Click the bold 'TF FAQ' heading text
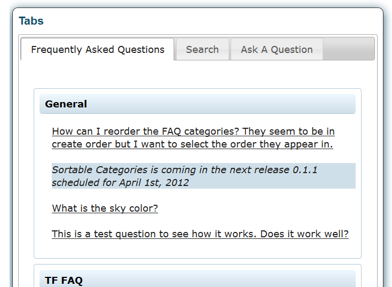Screen dimensions: 392x287 (64, 281)
